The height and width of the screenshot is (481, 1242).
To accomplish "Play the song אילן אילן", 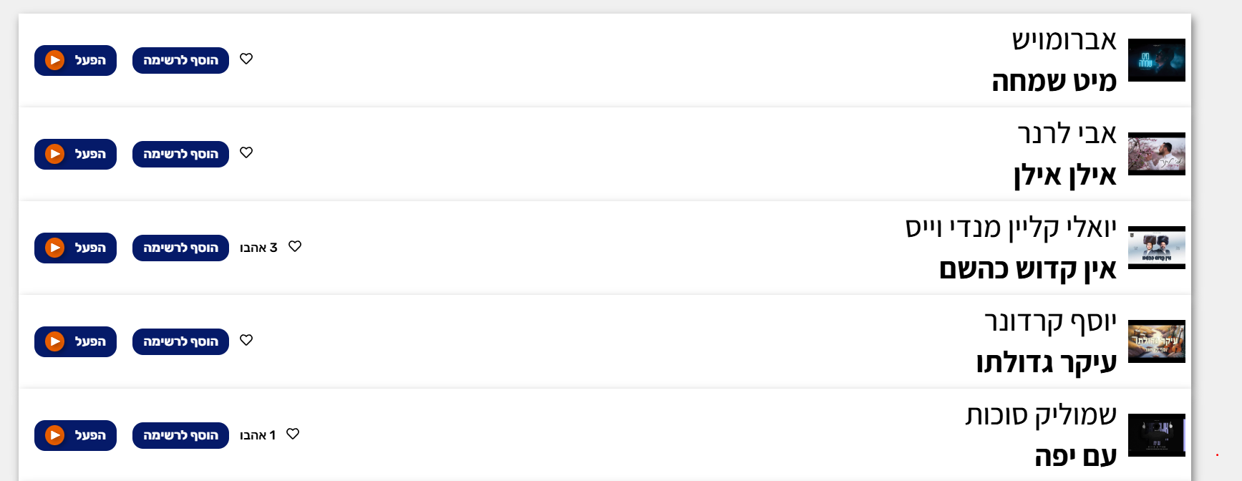I will [75, 154].
